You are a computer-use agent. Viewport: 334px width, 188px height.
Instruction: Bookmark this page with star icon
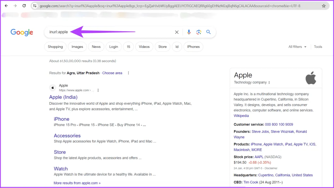[324, 6]
